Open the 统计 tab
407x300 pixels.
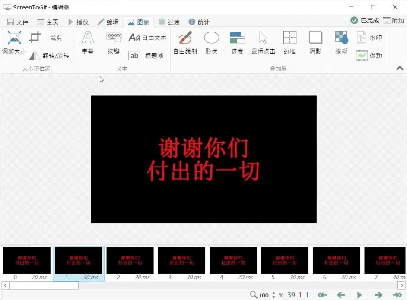click(199, 22)
